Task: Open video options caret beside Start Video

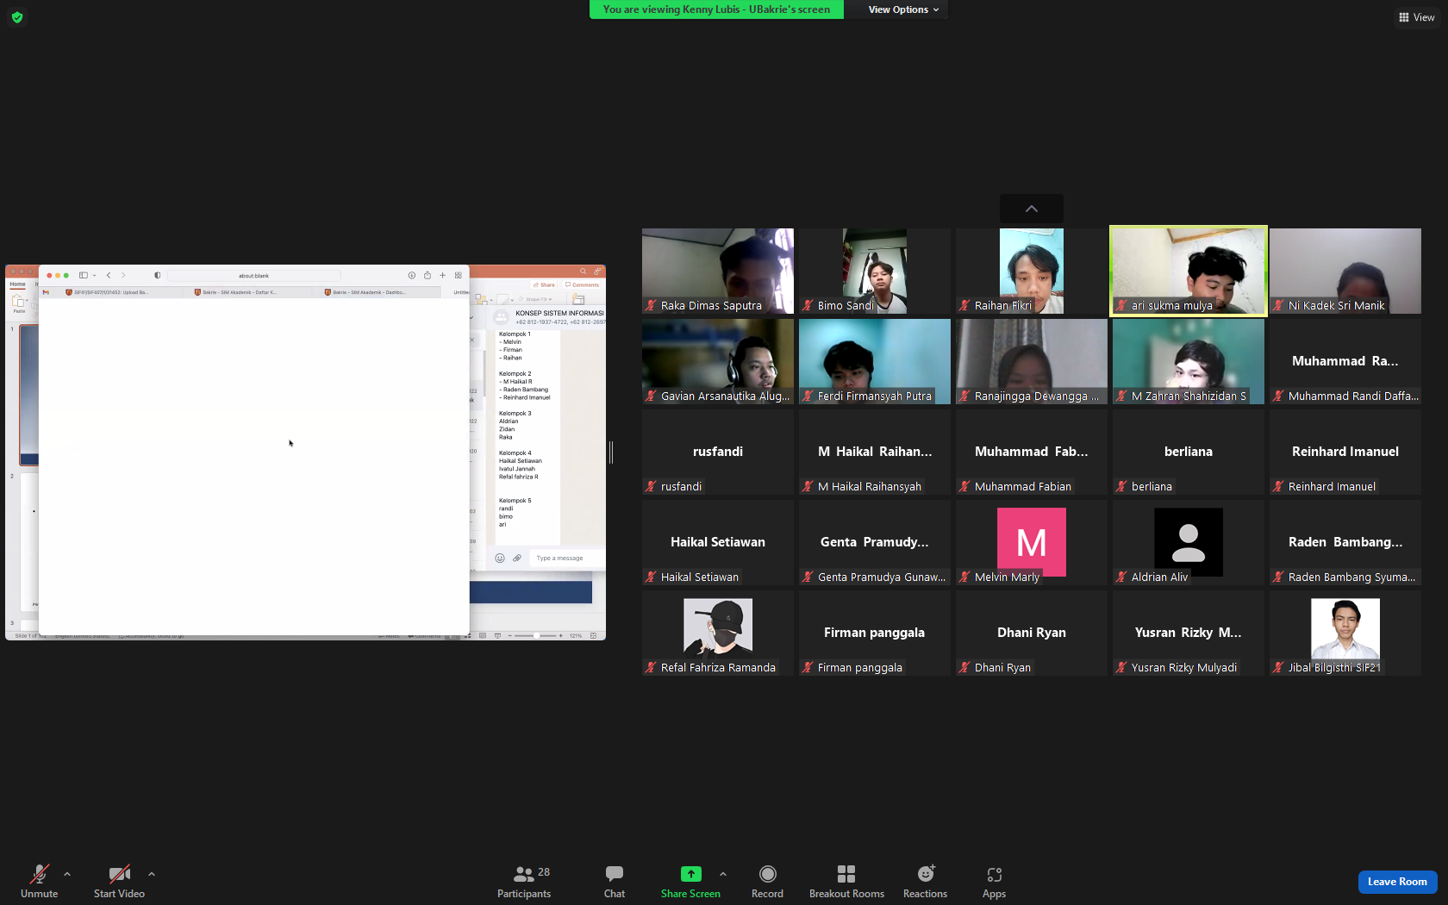Action: (x=152, y=874)
